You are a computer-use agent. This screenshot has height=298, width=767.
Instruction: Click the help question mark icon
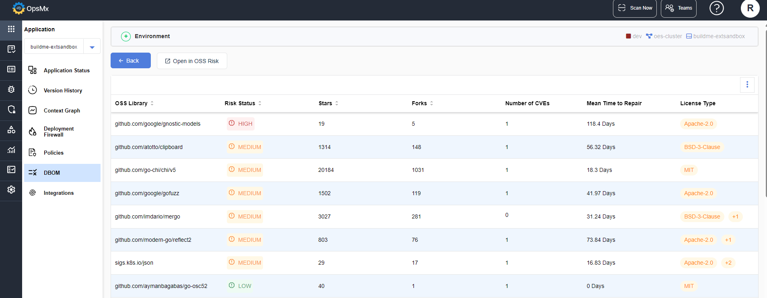tap(716, 8)
